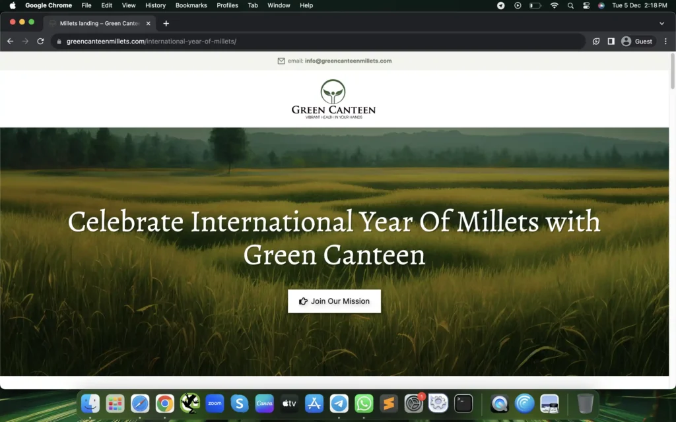Open the Trash in the dock
The image size is (676, 422).
pyautogui.click(x=585, y=404)
